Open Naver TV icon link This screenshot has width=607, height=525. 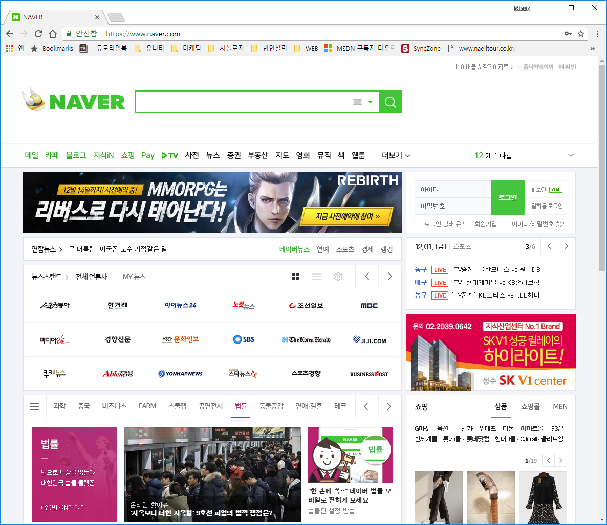[169, 155]
